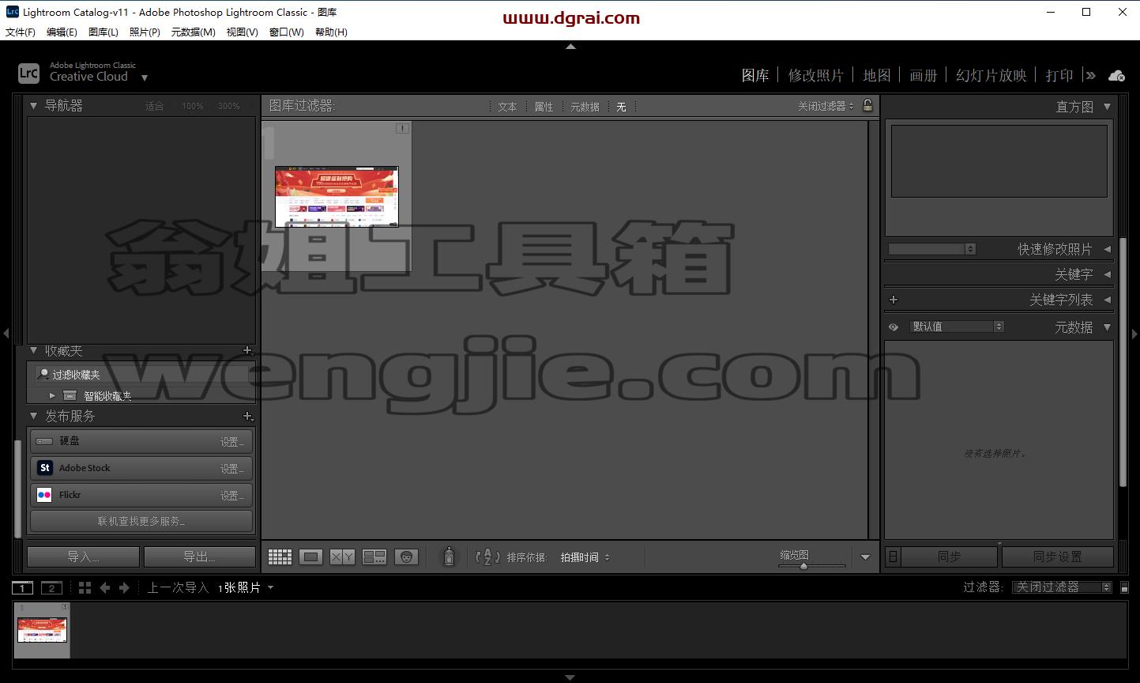Expand the 关键字 panel
1140x683 pixels.
1107,274
